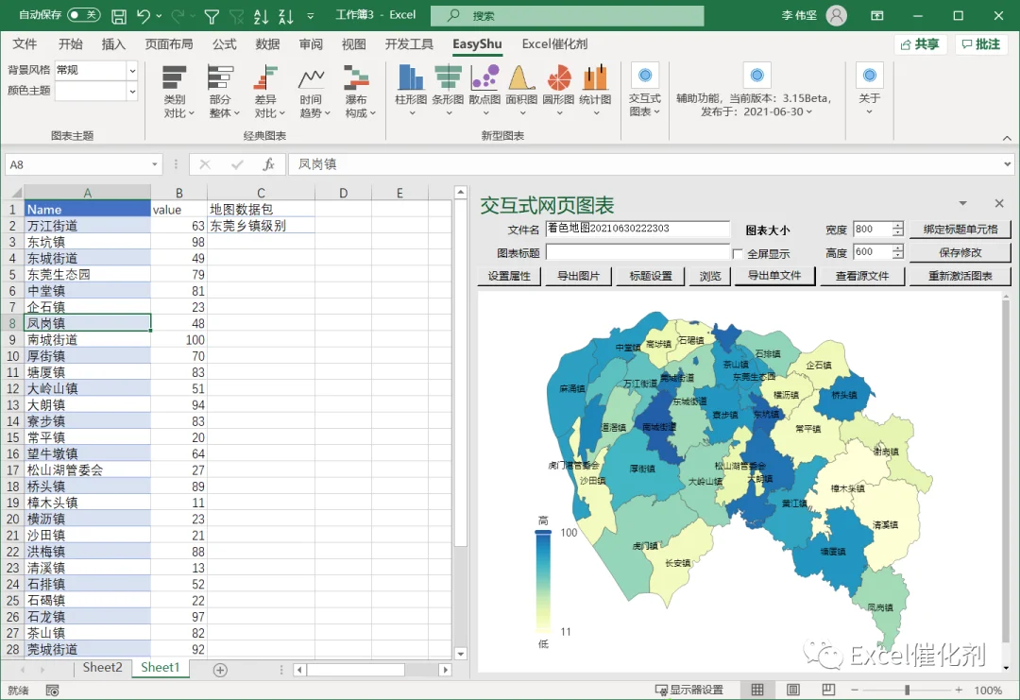The height and width of the screenshot is (700, 1020).
Task: Click the zoom slider handle in status bar
Action: click(x=907, y=690)
